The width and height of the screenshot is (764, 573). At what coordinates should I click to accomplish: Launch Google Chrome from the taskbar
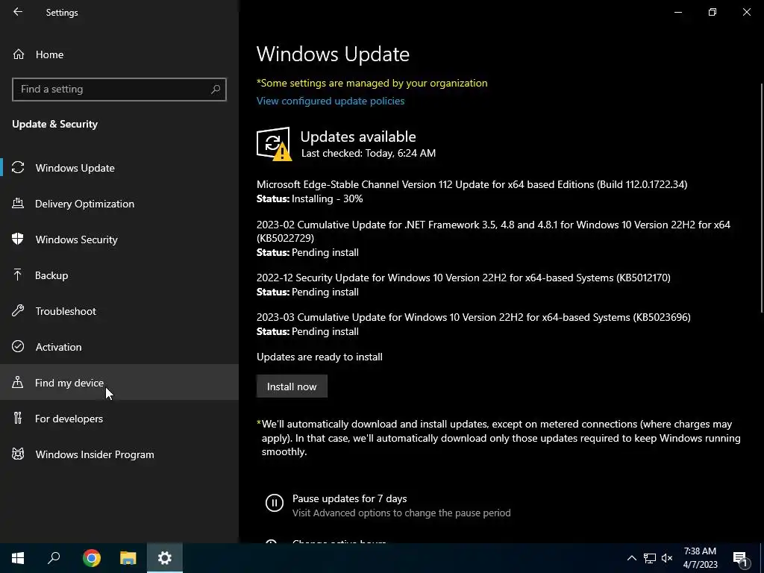pos(92,558)
